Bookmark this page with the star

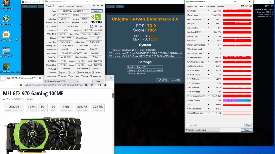pos(92,85)
